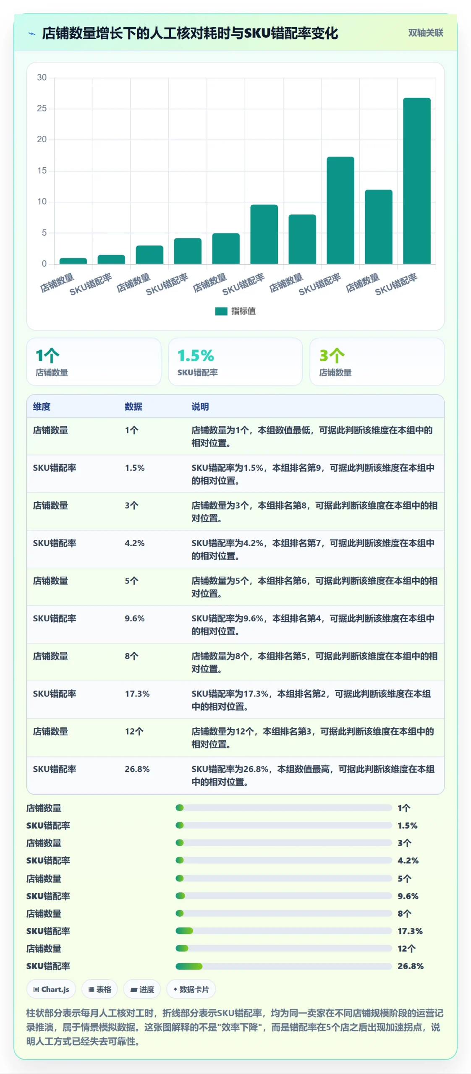The height and width of the screenshot is (1074, 471).
Task: Click progress value label 3个
Action: pos(404,842)
